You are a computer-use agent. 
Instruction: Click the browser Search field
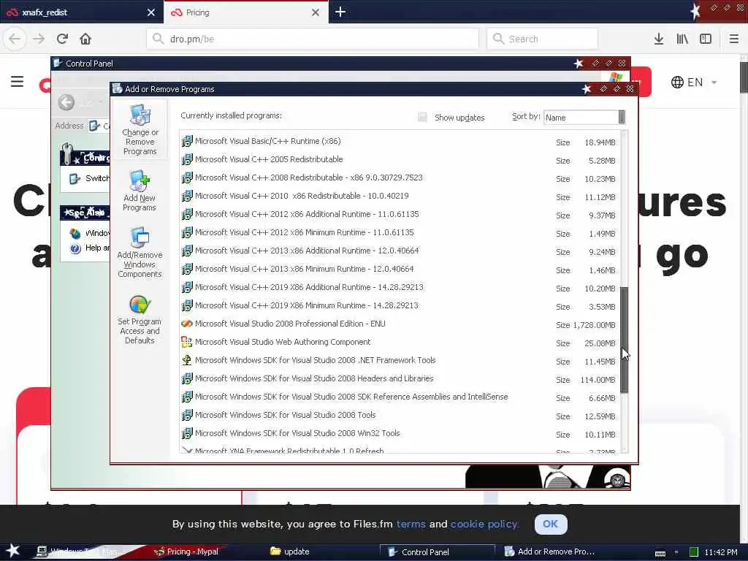point(543,39)
